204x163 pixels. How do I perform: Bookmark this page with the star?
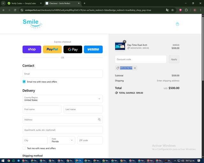172,10
